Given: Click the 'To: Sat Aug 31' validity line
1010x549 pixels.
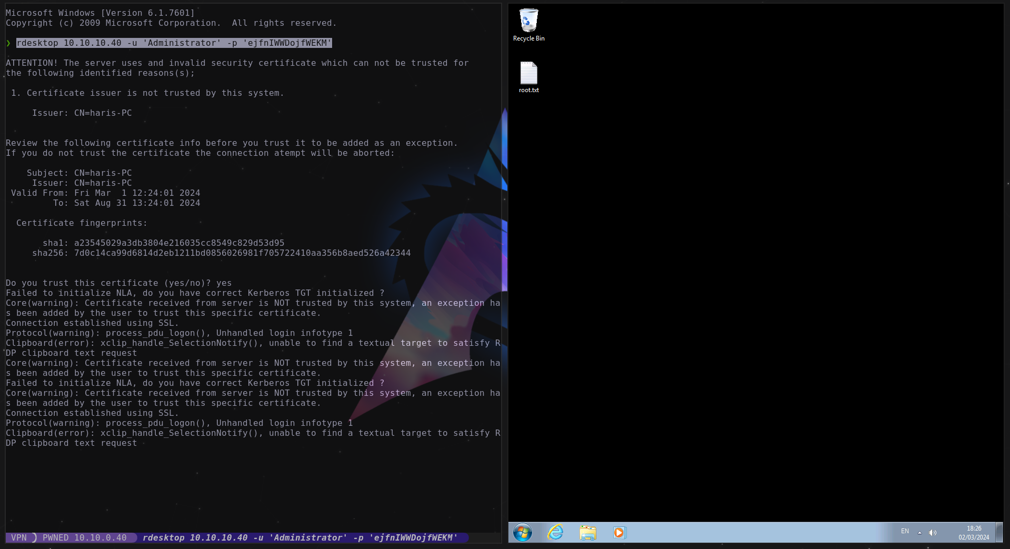Looking at the screenshot, I should pos(126,203).
